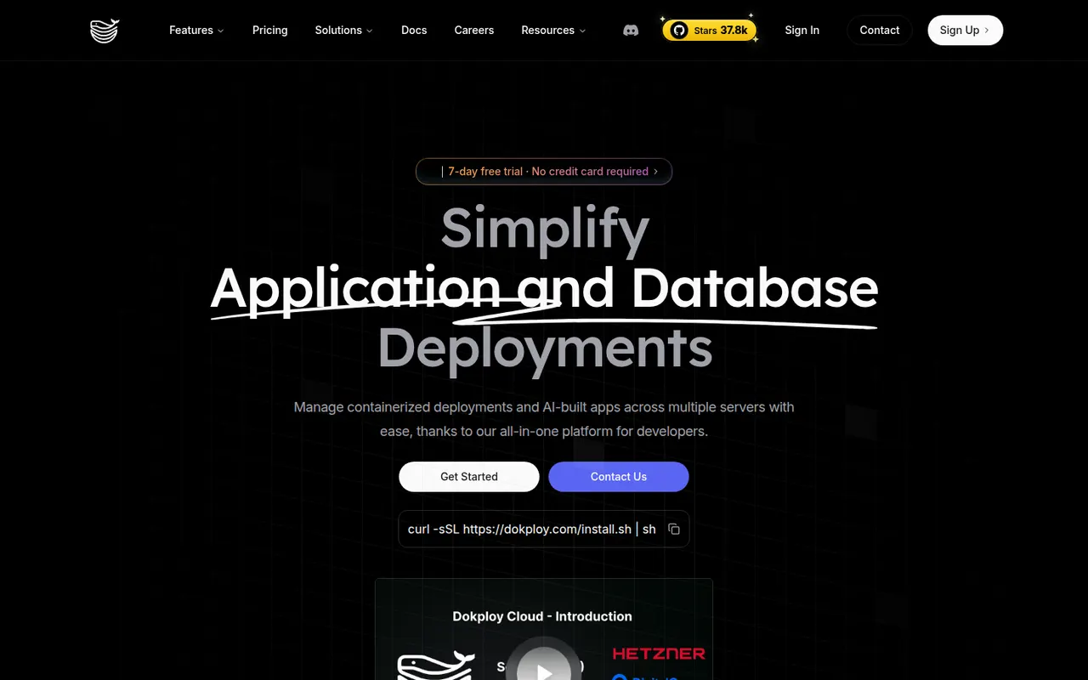The height and width of the screenshot is (680, 1088).
Task: Click the Get Started button
Action: pos(469,477)
